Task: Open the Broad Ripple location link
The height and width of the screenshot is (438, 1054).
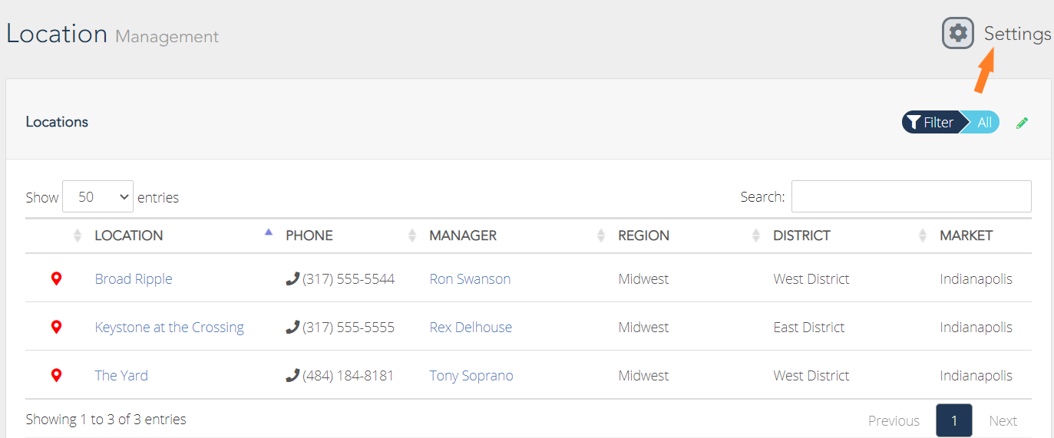Action: point(134,278)
